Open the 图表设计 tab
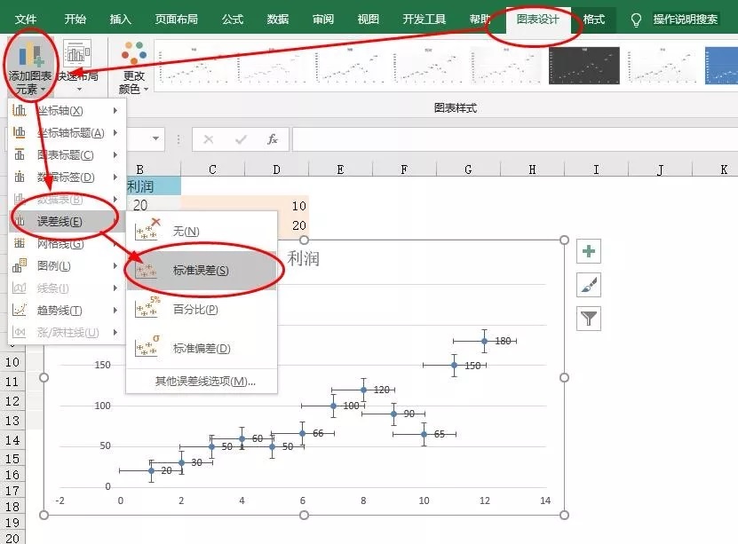This screenshot has height=544, width=738. [538, 20]
